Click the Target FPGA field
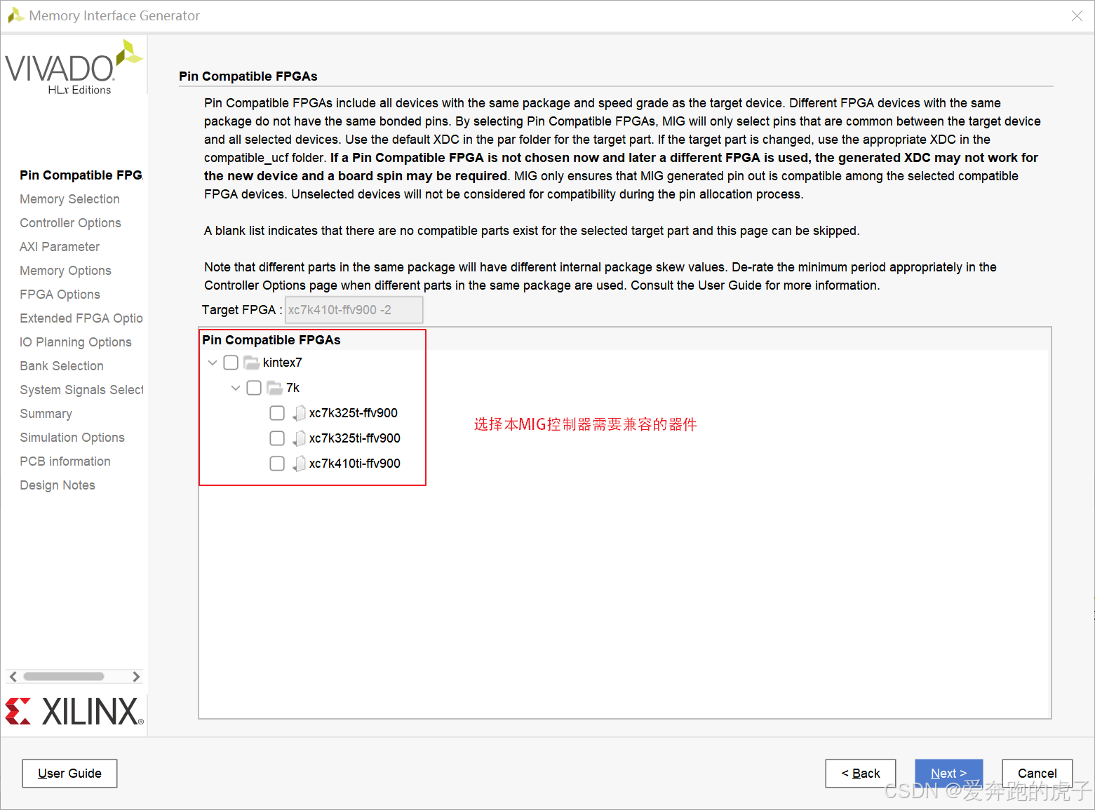This screenshot has height=810, width=1095. pos(354,310)
